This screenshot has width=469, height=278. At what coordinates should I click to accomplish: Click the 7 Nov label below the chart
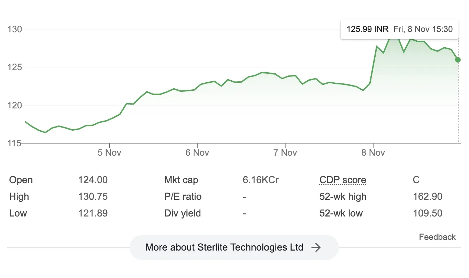click(285, 153)
